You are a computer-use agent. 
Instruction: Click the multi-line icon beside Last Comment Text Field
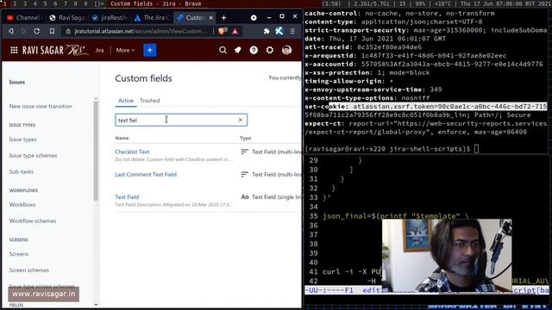click(x=244, y=174)
